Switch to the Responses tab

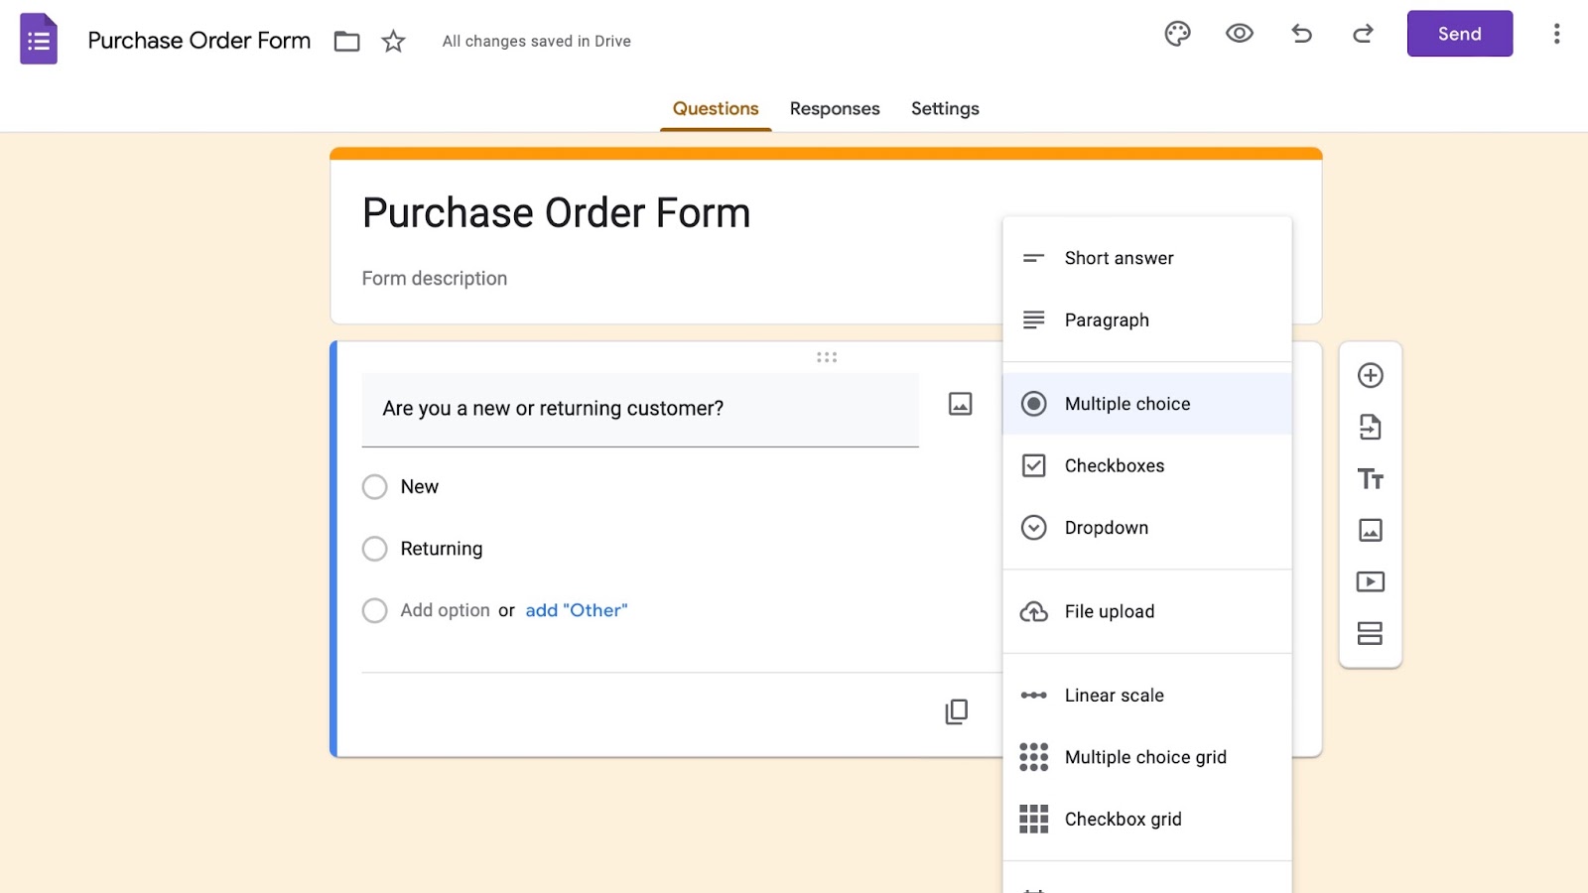pos(834,108)
